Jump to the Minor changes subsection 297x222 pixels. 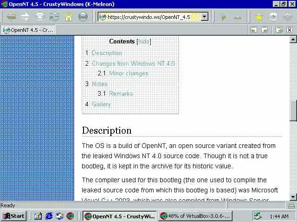tap(129, 73)
